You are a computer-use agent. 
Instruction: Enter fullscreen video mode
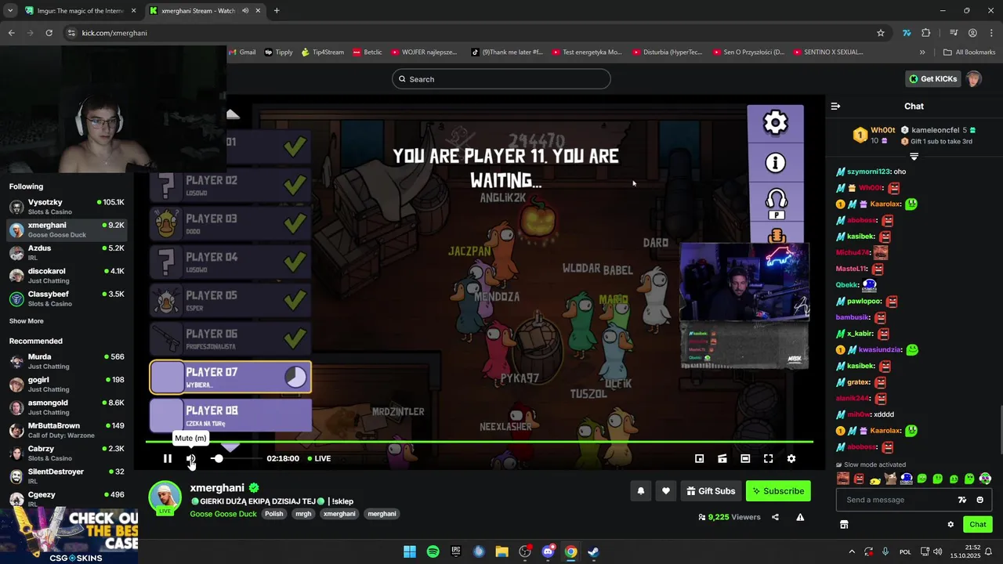768,458
